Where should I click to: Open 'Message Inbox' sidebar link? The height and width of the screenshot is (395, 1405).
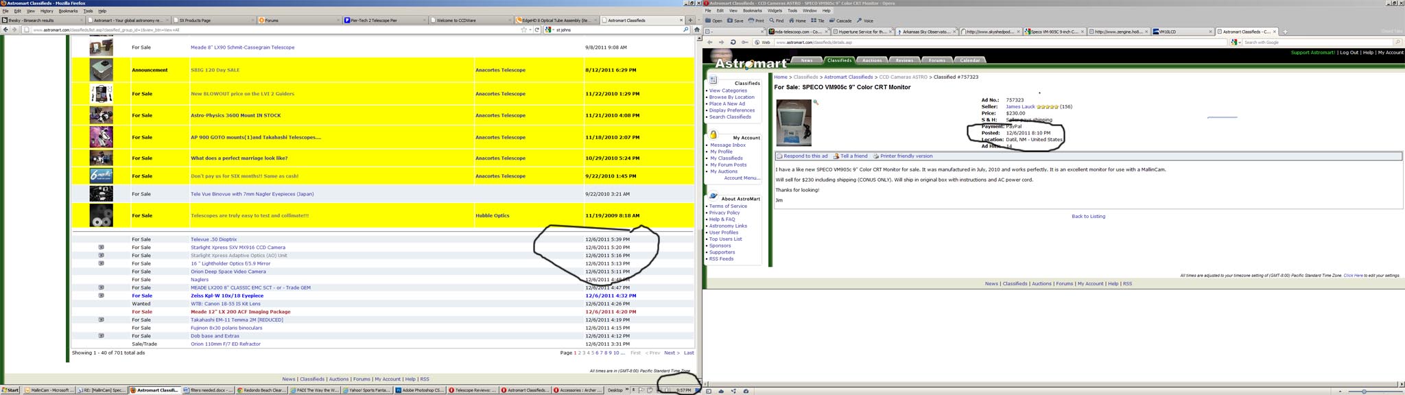(727, 145)
